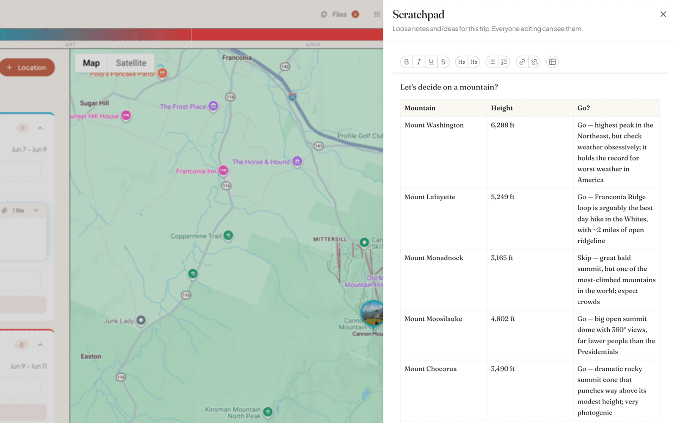Click the Mount Washington cell
Image resolution: width=677 pixels, height=423 pixels.
pyautogui.click(x=443, y=152)
